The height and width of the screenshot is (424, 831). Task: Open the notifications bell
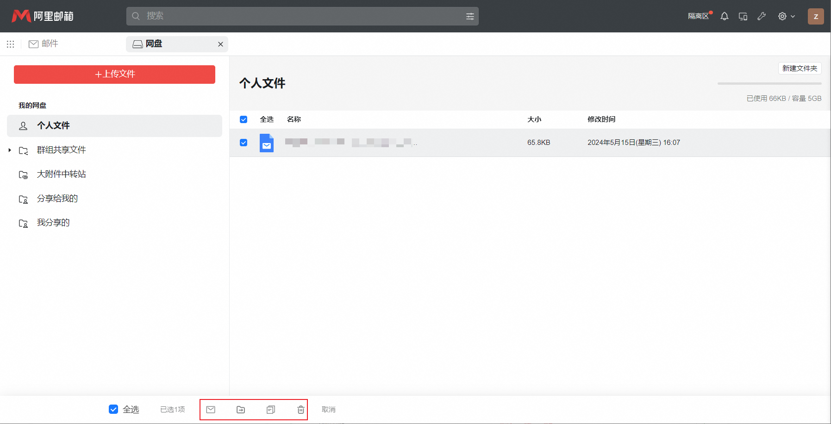[724, 16]
